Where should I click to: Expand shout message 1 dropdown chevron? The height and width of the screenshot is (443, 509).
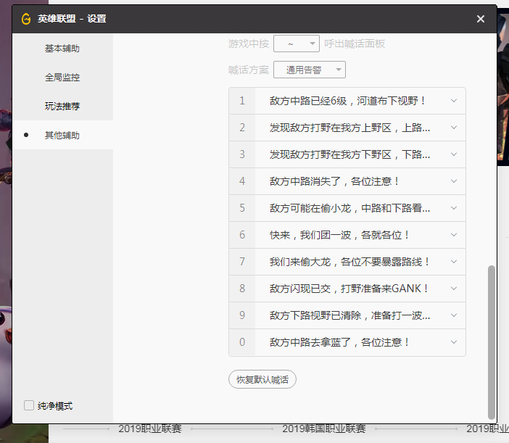tap(454, 101)
